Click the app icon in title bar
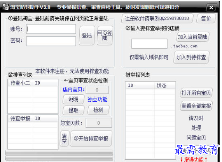Screen dimensions: 222x162 click(6, 7)
